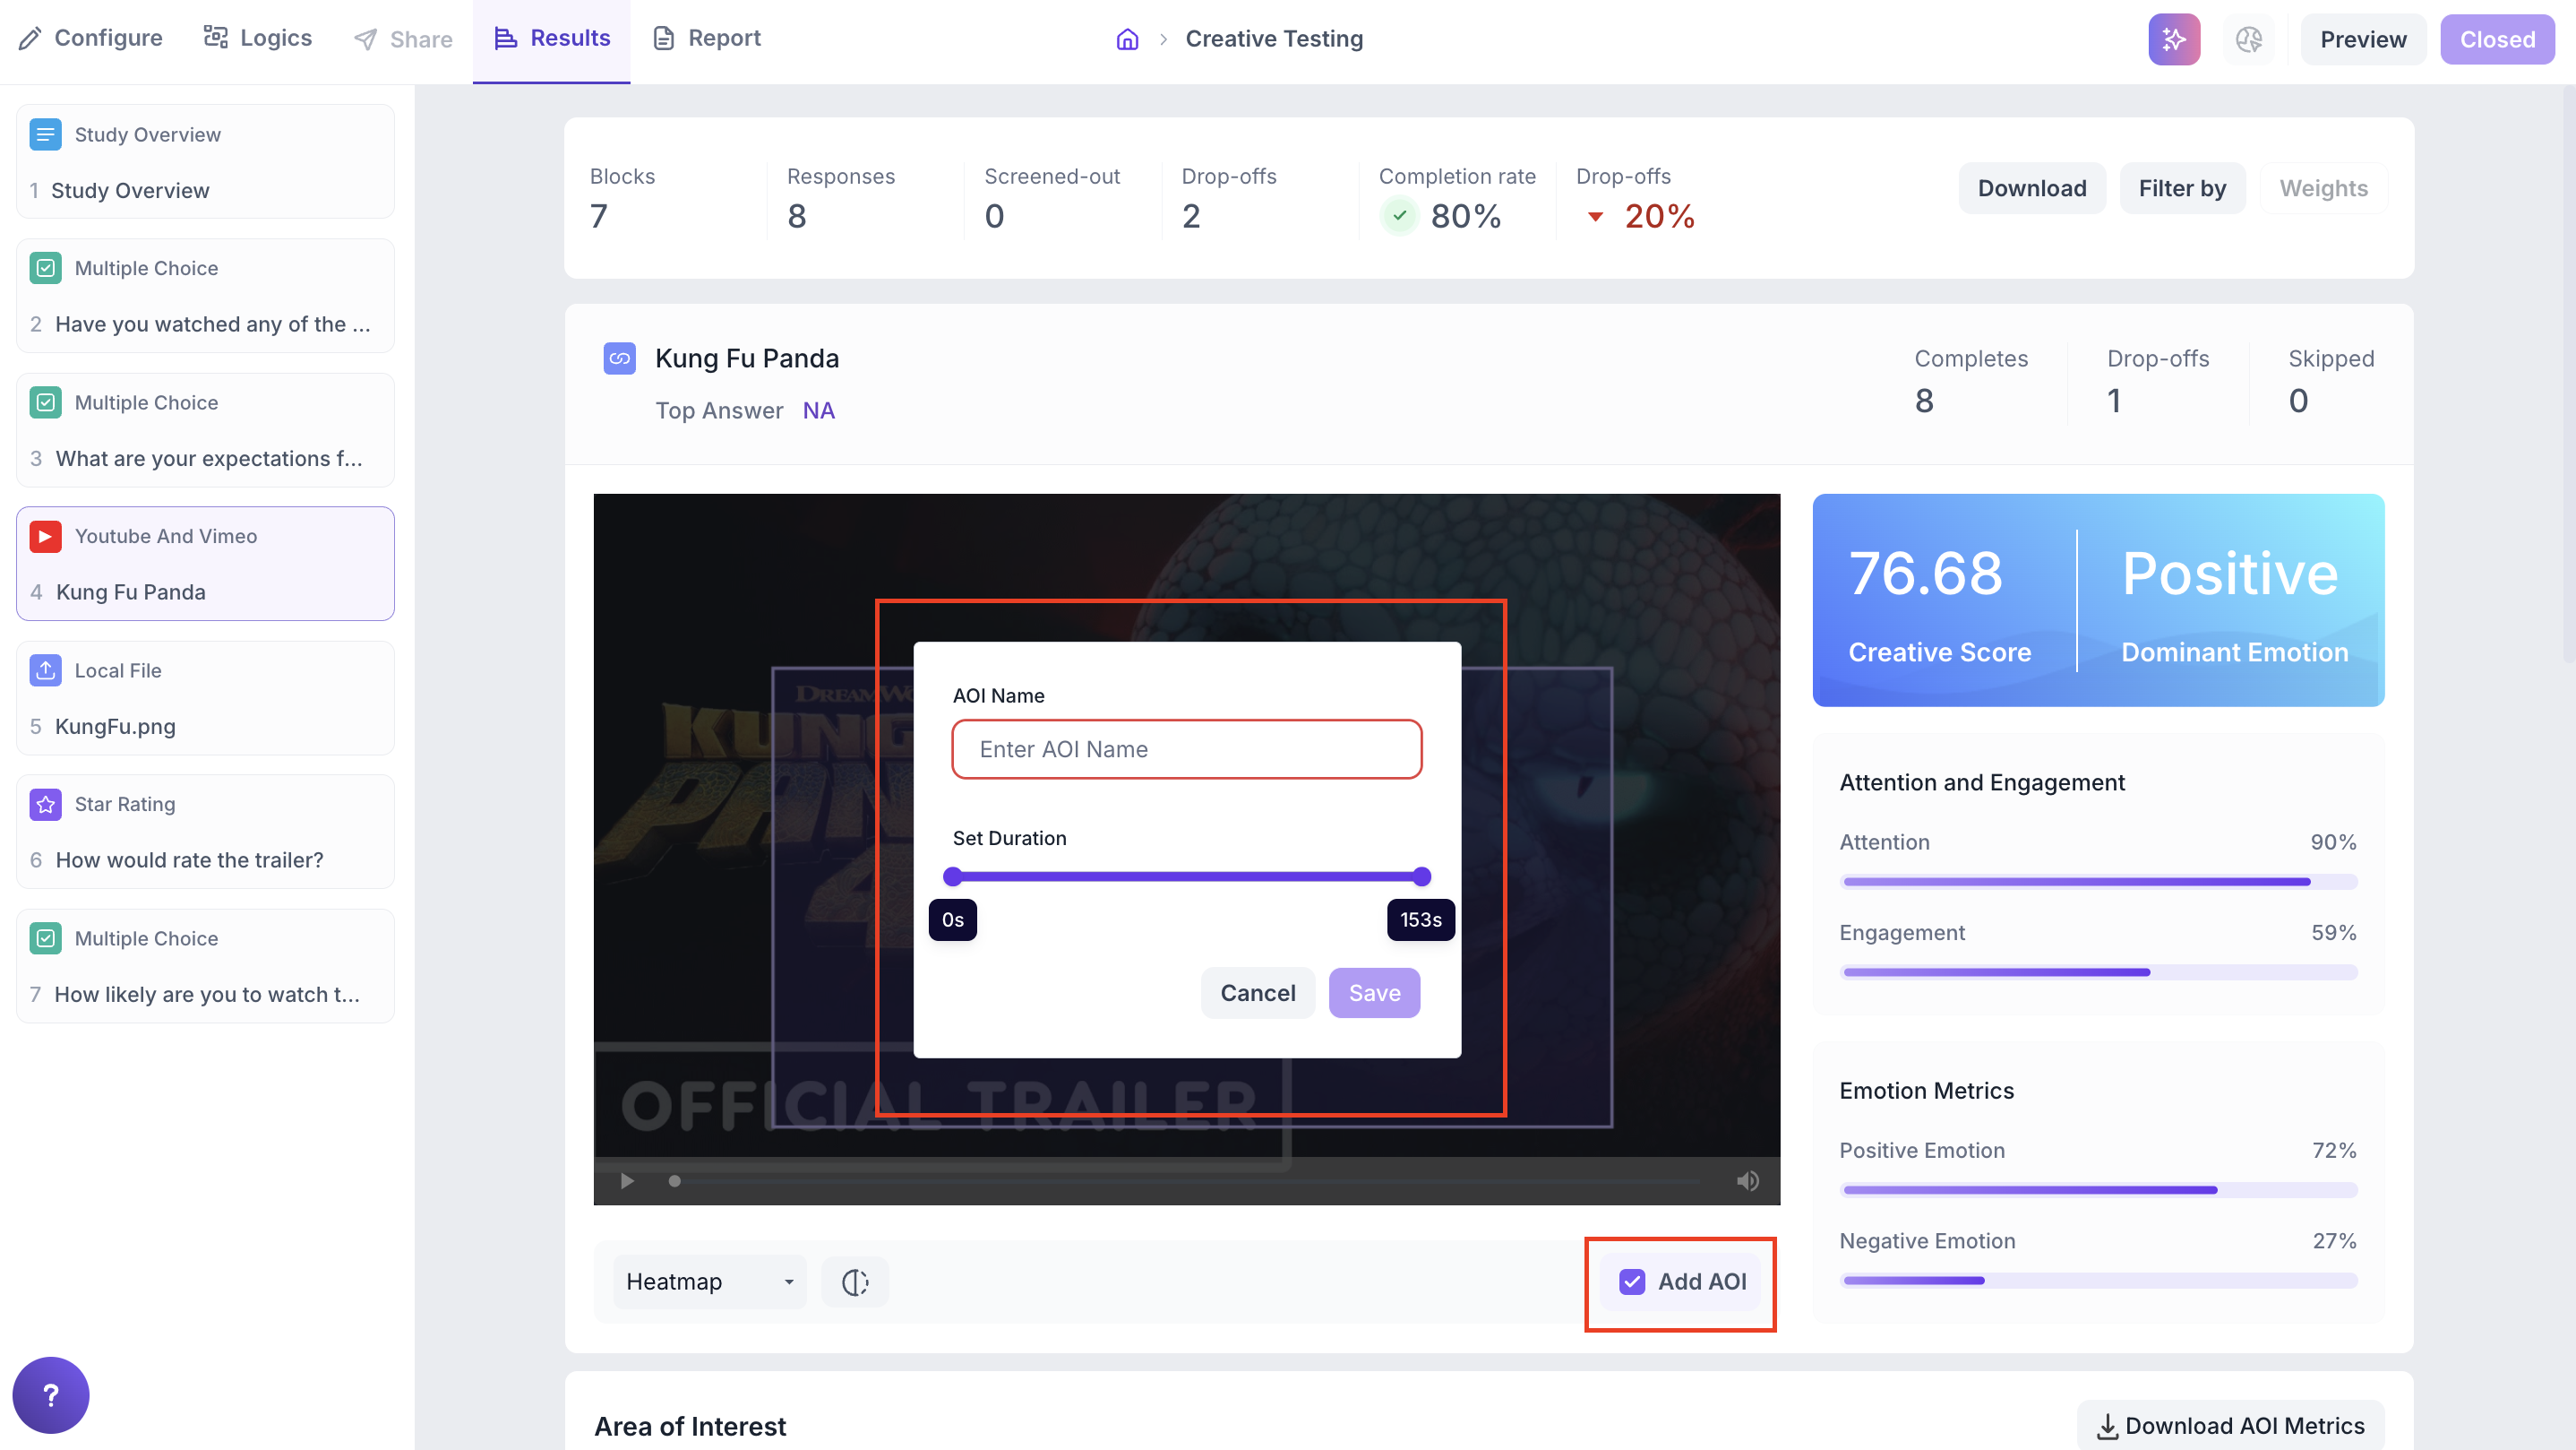This screenshot has width=2576, height=1450.
Task: Switch to the Report tab
Action: tap(706, 38)
